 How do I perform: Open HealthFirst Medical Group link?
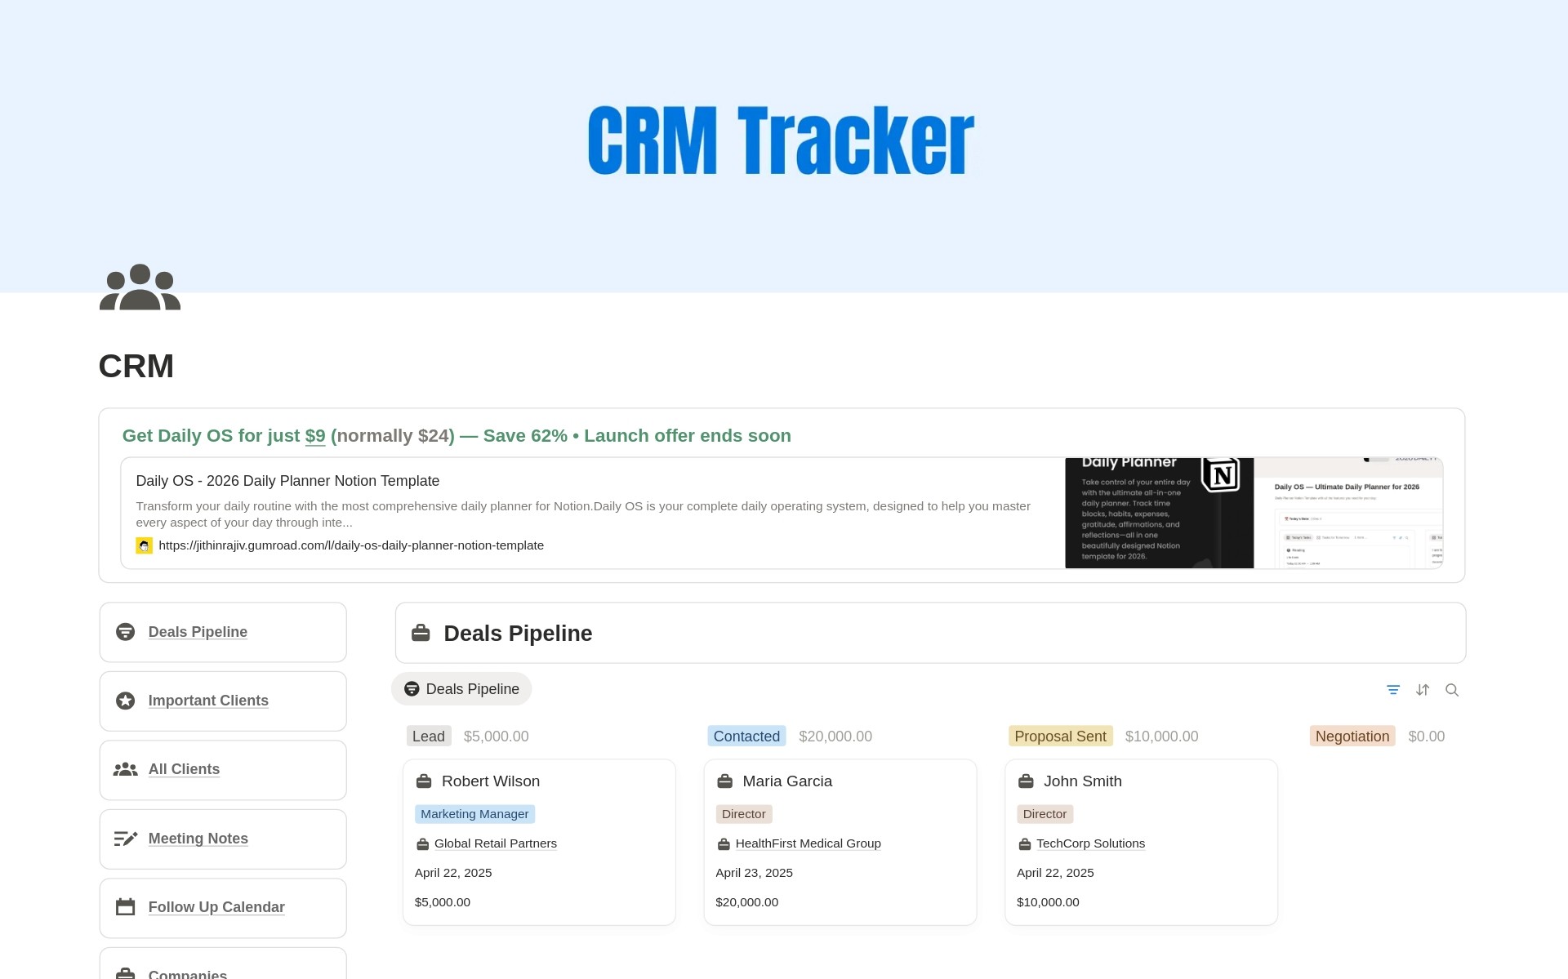(x=808, y=843)
